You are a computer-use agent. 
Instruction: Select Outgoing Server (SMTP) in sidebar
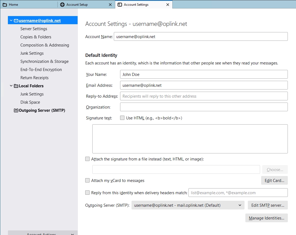click(43, 110)
